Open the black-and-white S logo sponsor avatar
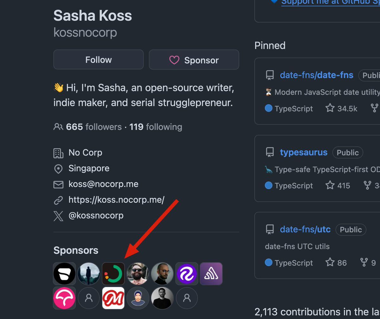Viewport: 380px width, 319px height. click(x=65, y=273)
